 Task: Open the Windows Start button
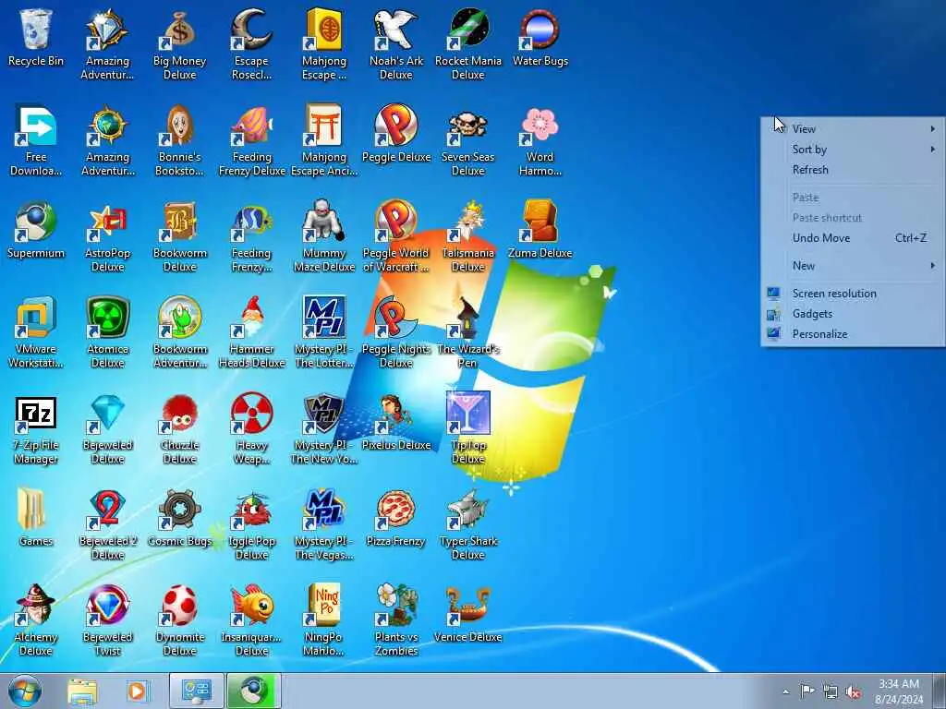[x=25, y=691]
